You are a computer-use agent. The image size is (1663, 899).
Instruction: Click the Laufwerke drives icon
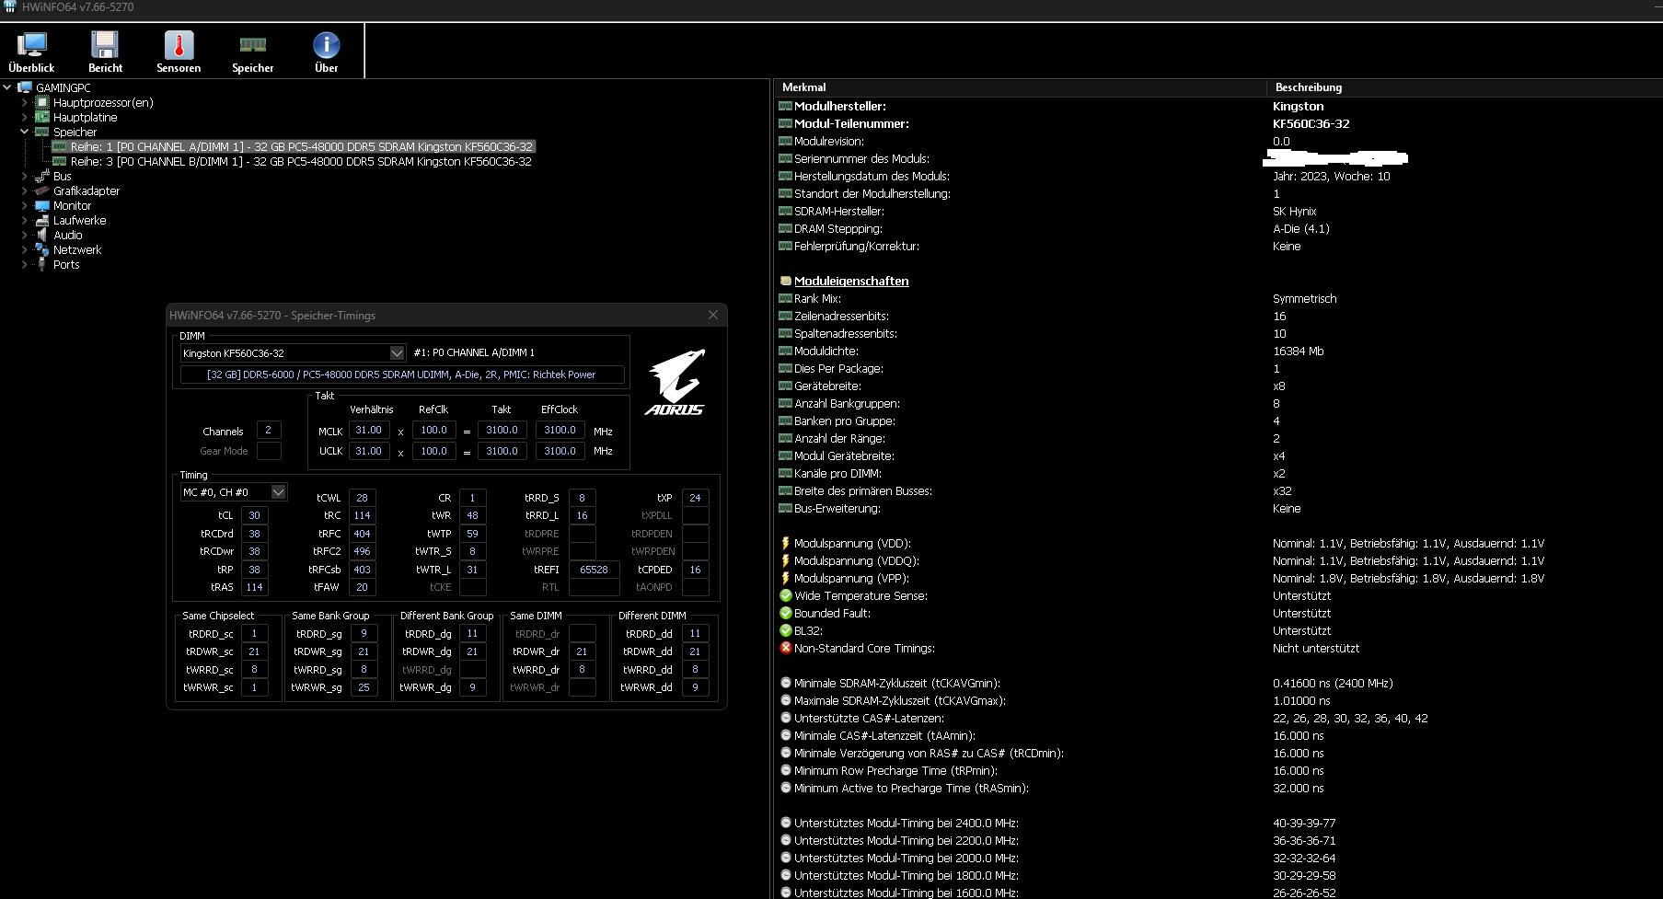click(41, 220)
